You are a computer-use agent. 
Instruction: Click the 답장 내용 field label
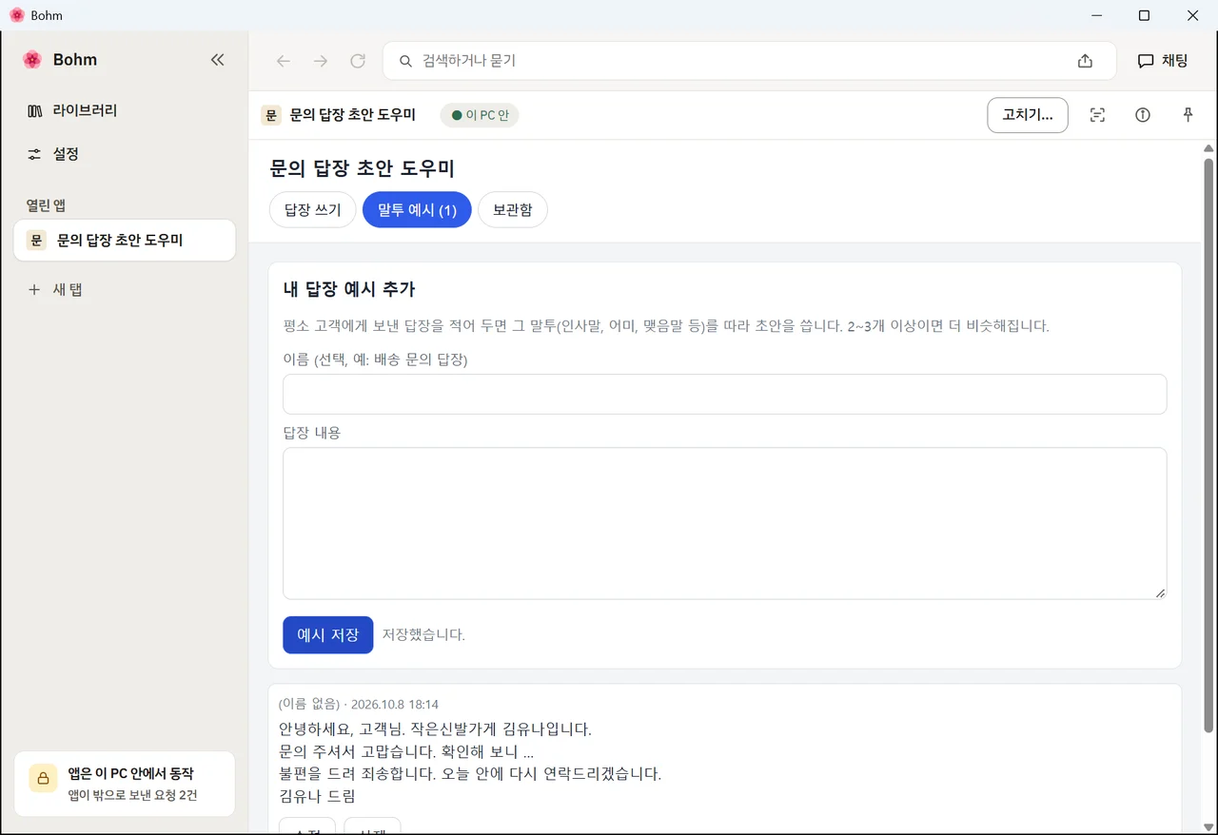(x=312, y=433)
